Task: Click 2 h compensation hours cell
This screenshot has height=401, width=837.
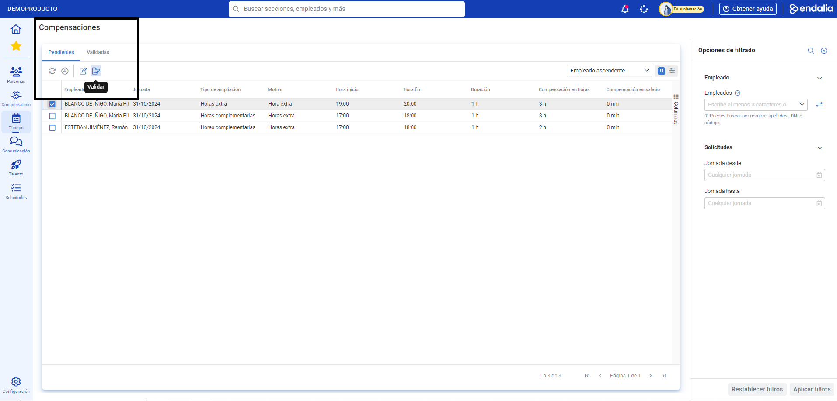Action: [542, 128]
